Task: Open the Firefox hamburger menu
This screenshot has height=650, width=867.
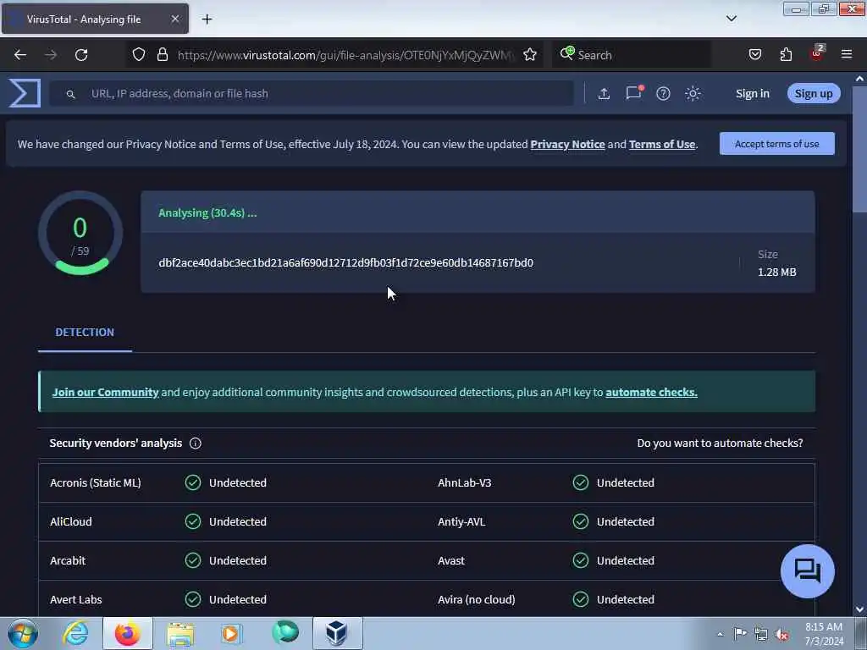Action: coord(847,54)
